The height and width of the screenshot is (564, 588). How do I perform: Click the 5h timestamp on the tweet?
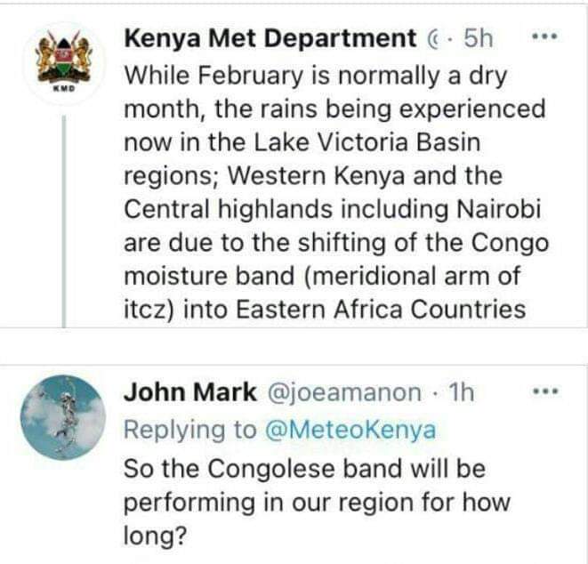click(479, 39)
